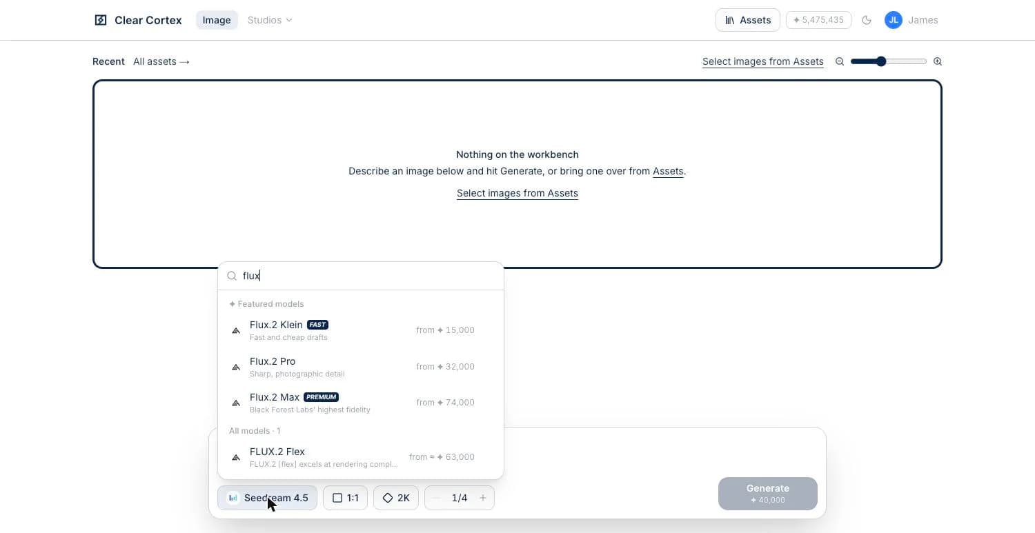The width and height of the screenshot is (1035, 533).
Task: Click the Flux.2 Klein model icon
Action: tap(236, 330)
